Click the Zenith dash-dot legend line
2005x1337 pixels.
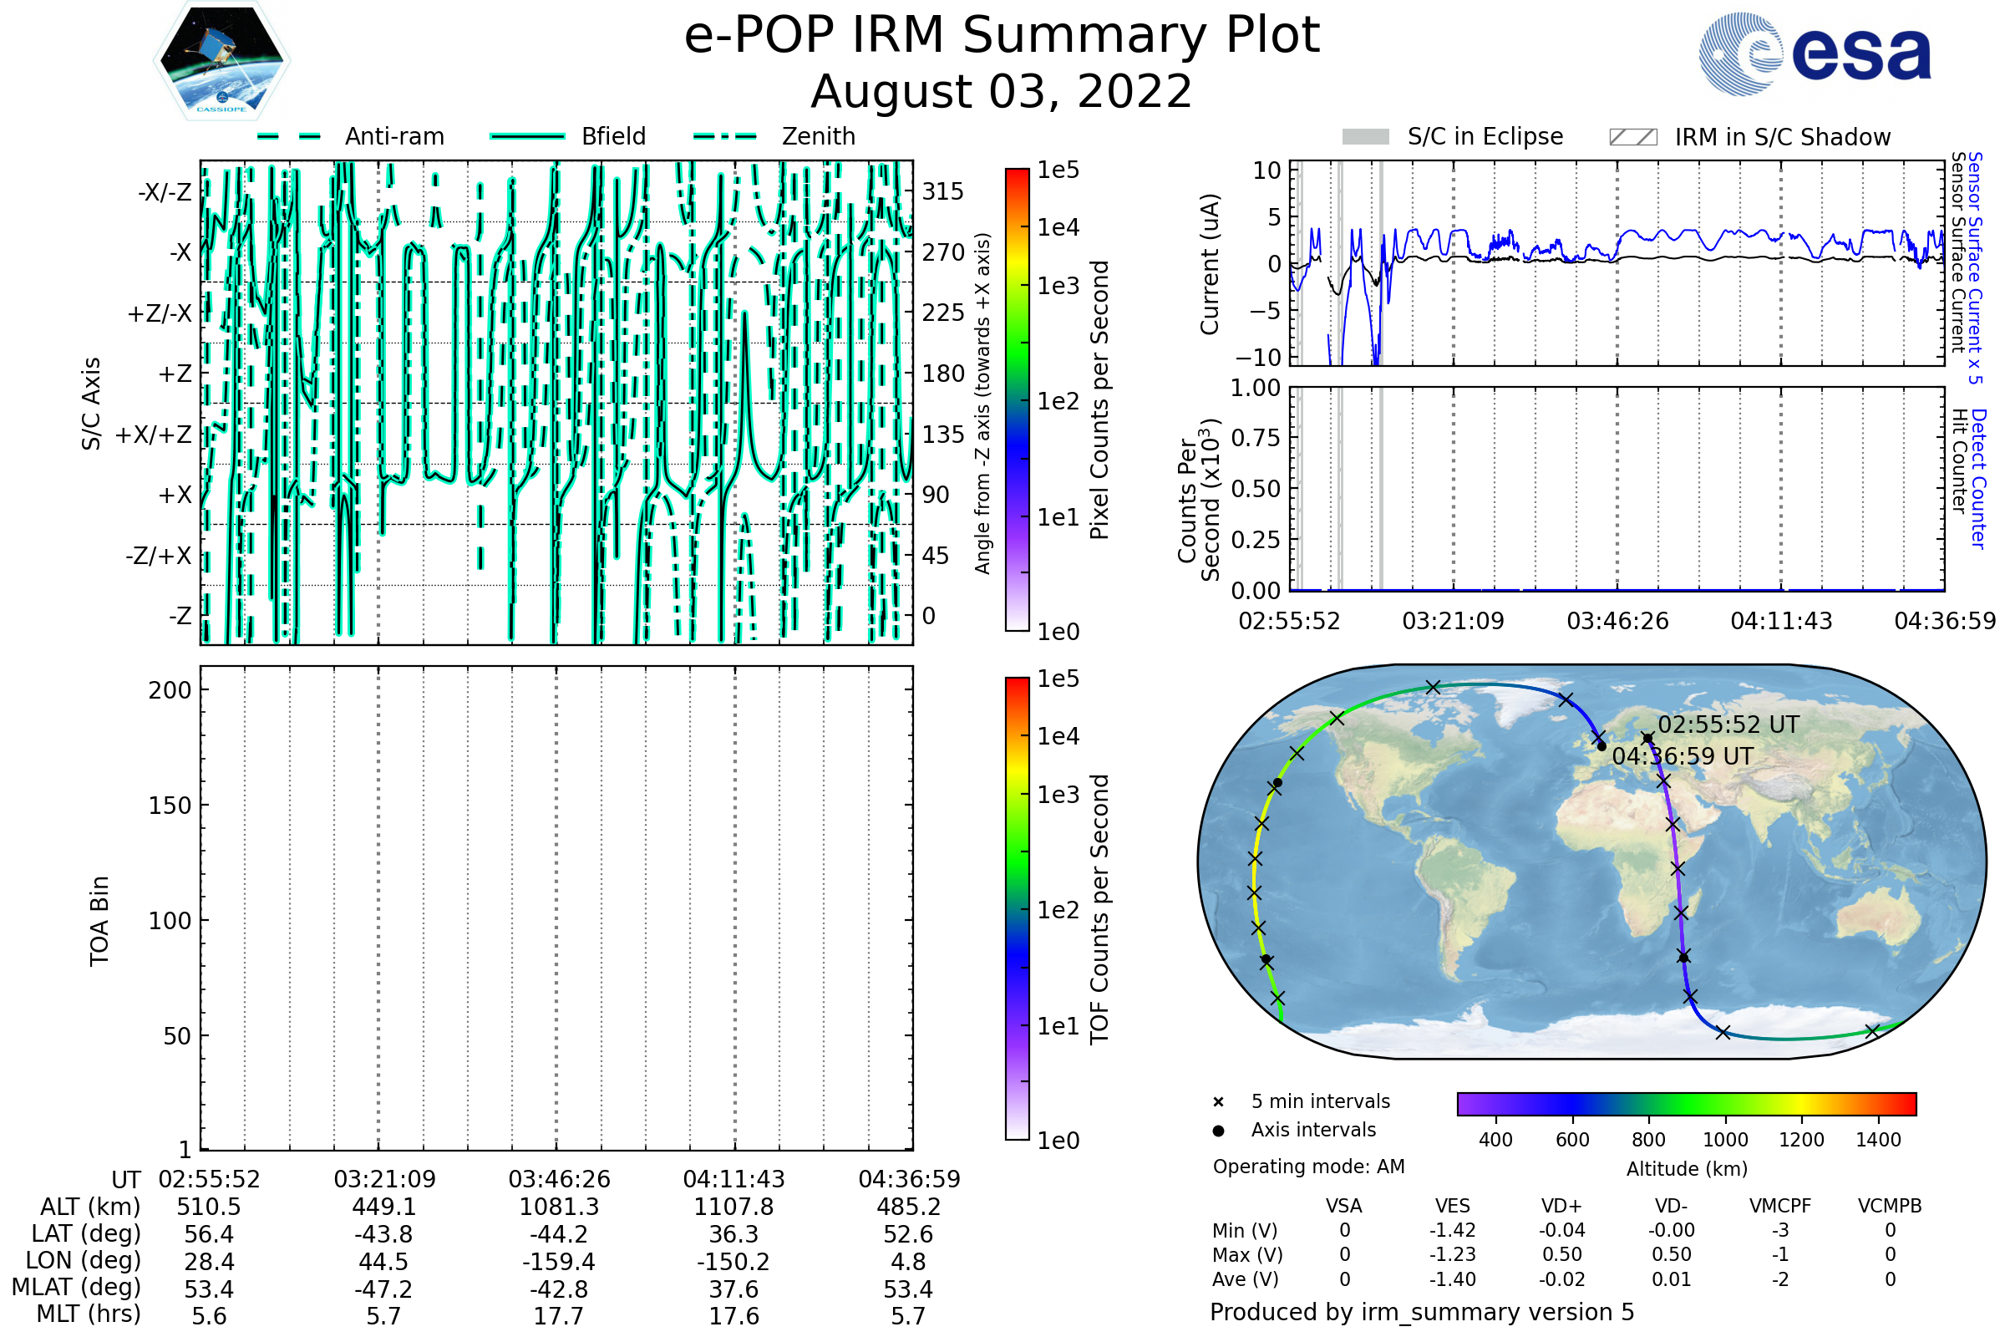pyautogui.click(x=725, y=136)
